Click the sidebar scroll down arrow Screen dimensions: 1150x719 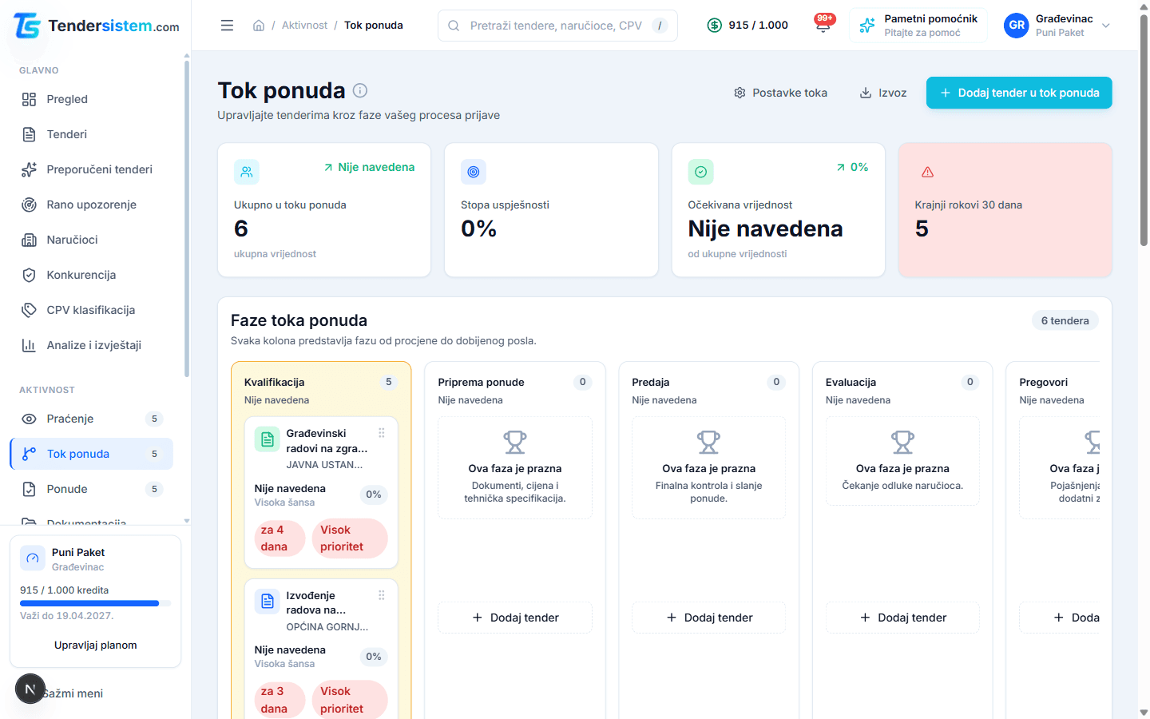pos(187,521)
